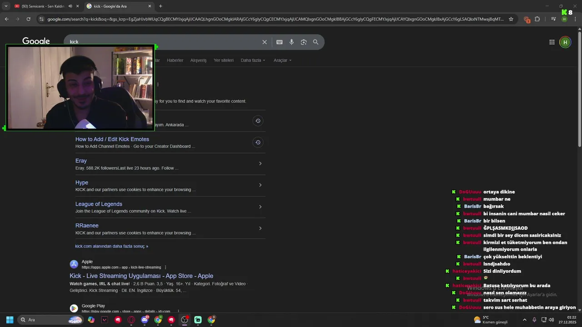The height and width of the screenshot is (327, 582).
Task: Open How to Add / Edit Kick Emotes link
Action: 112,139
